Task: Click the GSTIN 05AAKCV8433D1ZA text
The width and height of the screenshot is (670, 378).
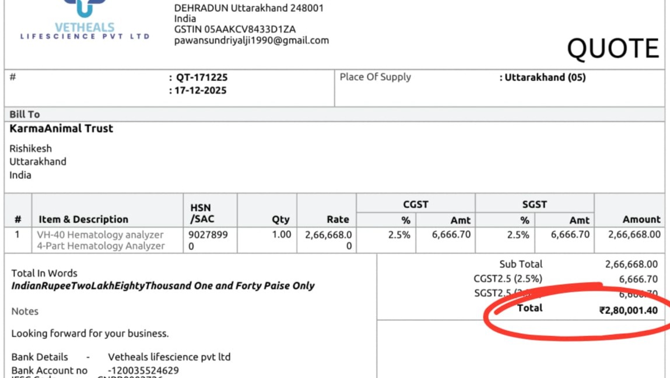Action: 234,30
